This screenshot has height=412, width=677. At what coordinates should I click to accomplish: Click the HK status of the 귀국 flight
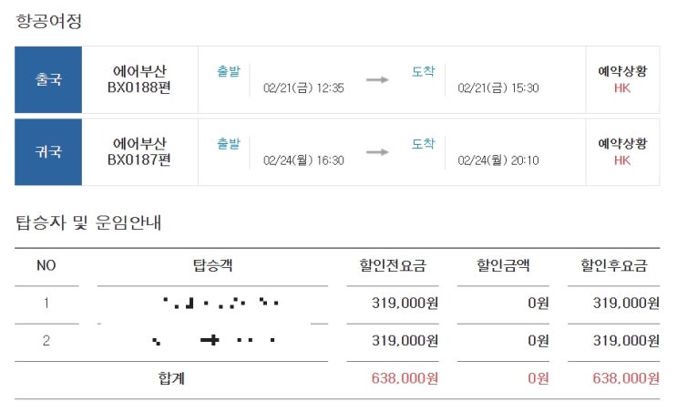tap(622, 160)
